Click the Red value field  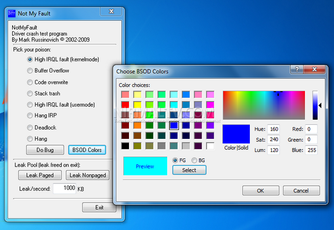tap(311, 129)
